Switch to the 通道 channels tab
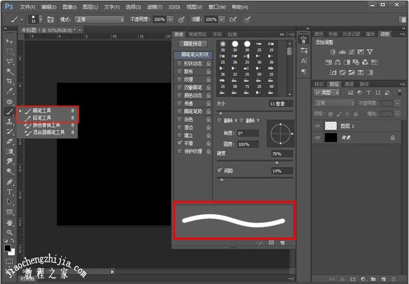This screenshot has height=284, width=409. click(x=349, y=84)
